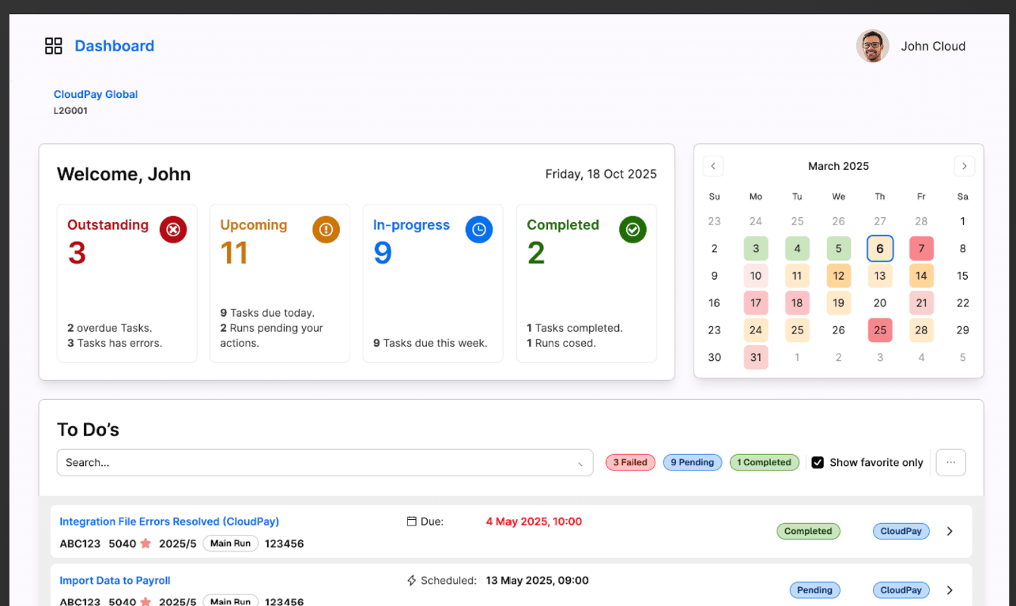Enable the 9 Pending filter

tap(693, 462)
